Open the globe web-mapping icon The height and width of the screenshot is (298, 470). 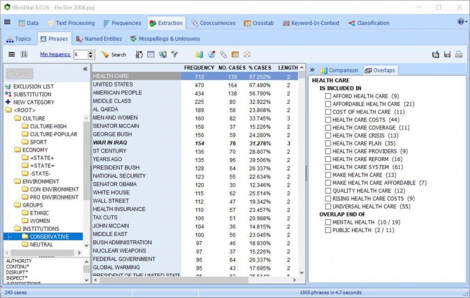click(212, 54)
